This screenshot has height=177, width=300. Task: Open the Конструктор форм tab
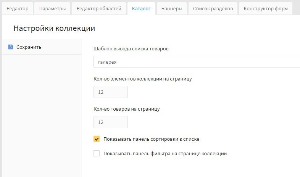pyautogui.click(x=265, y=8)
